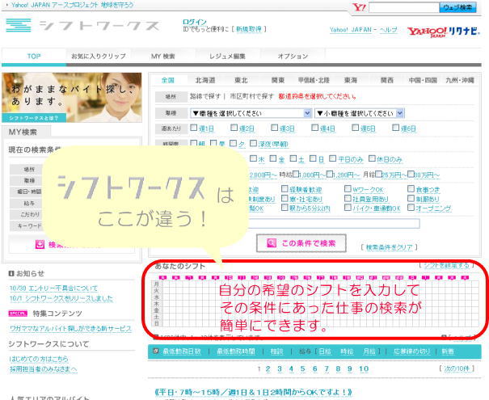Click the 路線で探す option
Image resolution: width=489 pixels, height=400 pixels.
[205, 96]
